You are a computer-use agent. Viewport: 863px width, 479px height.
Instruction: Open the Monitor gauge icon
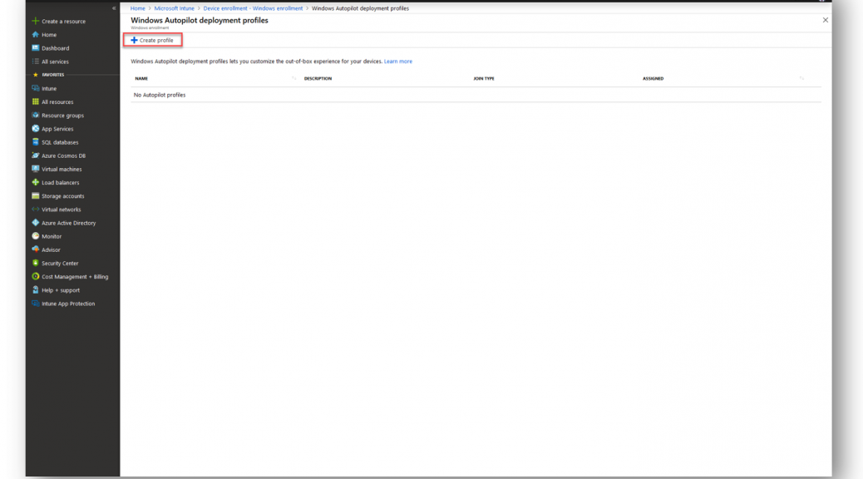(35, 236)
